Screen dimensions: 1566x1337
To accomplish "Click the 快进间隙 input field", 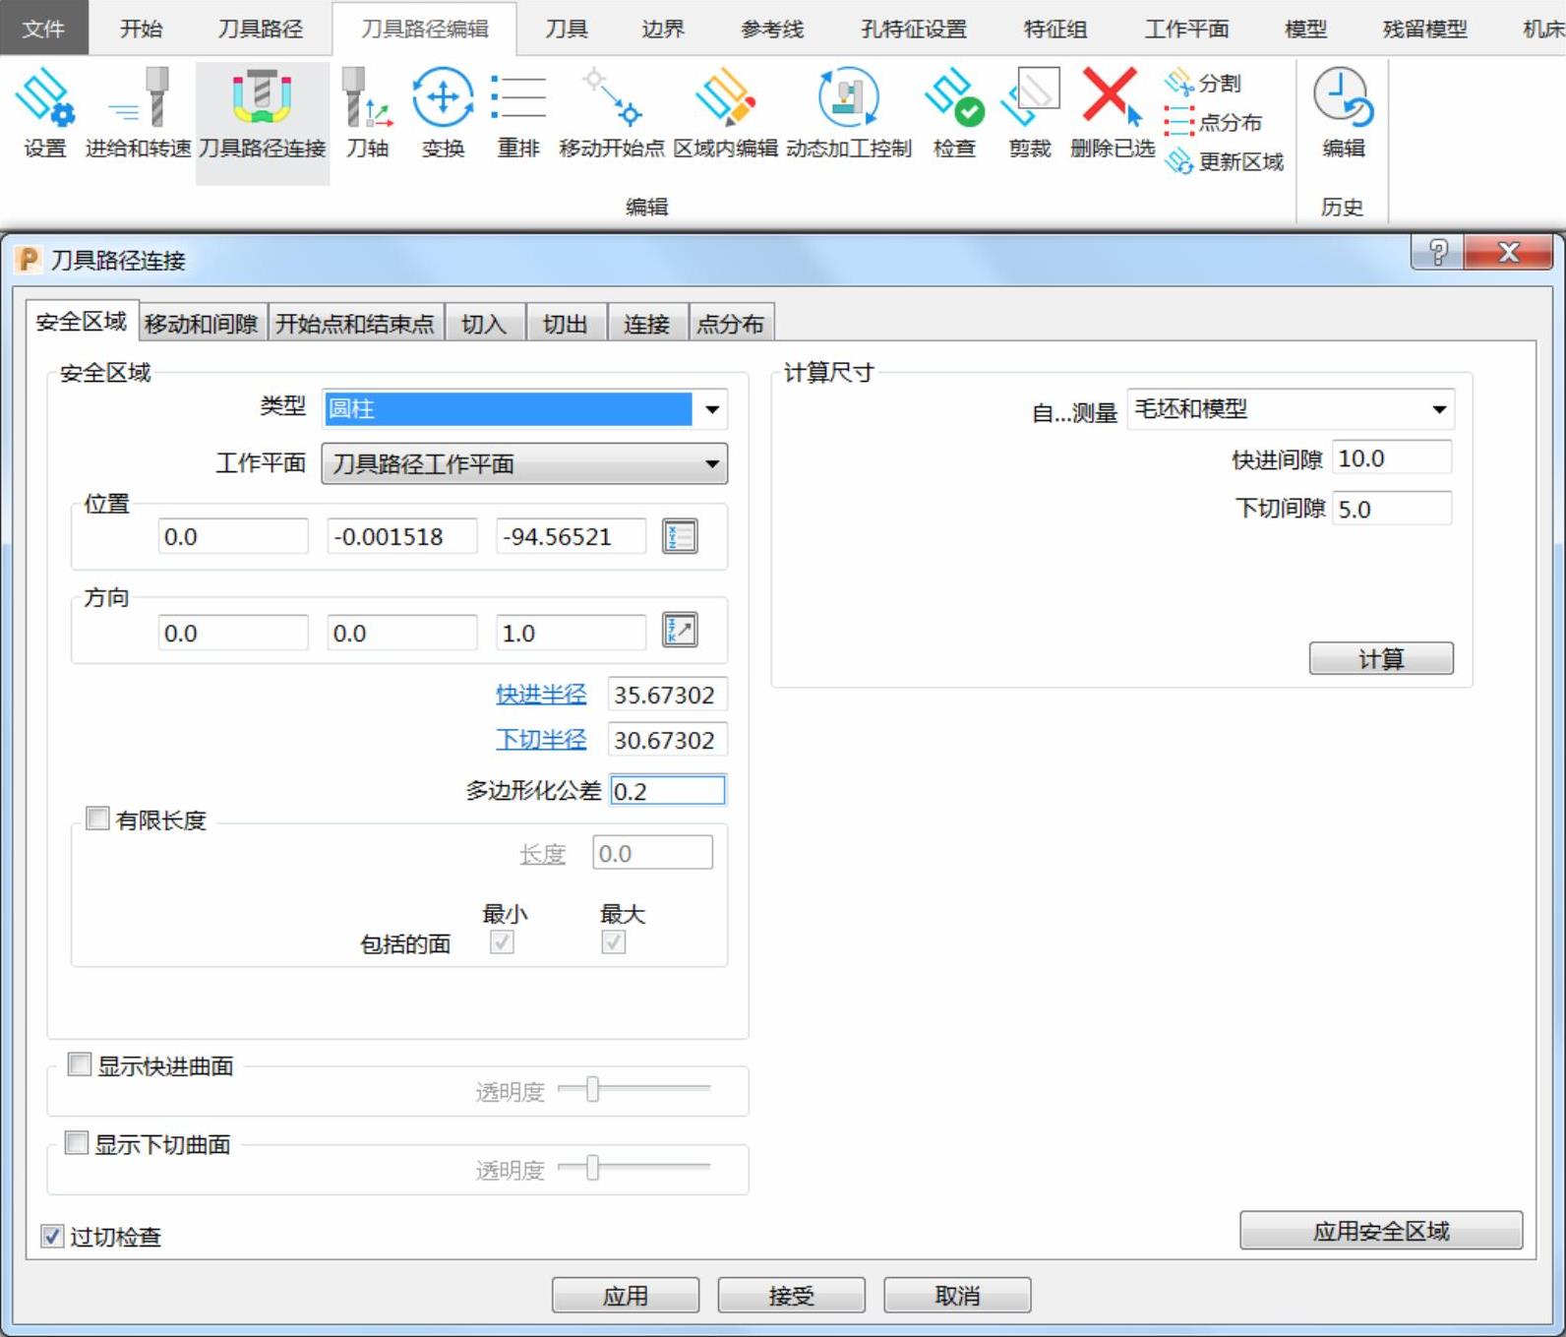I will [1392, 457].
